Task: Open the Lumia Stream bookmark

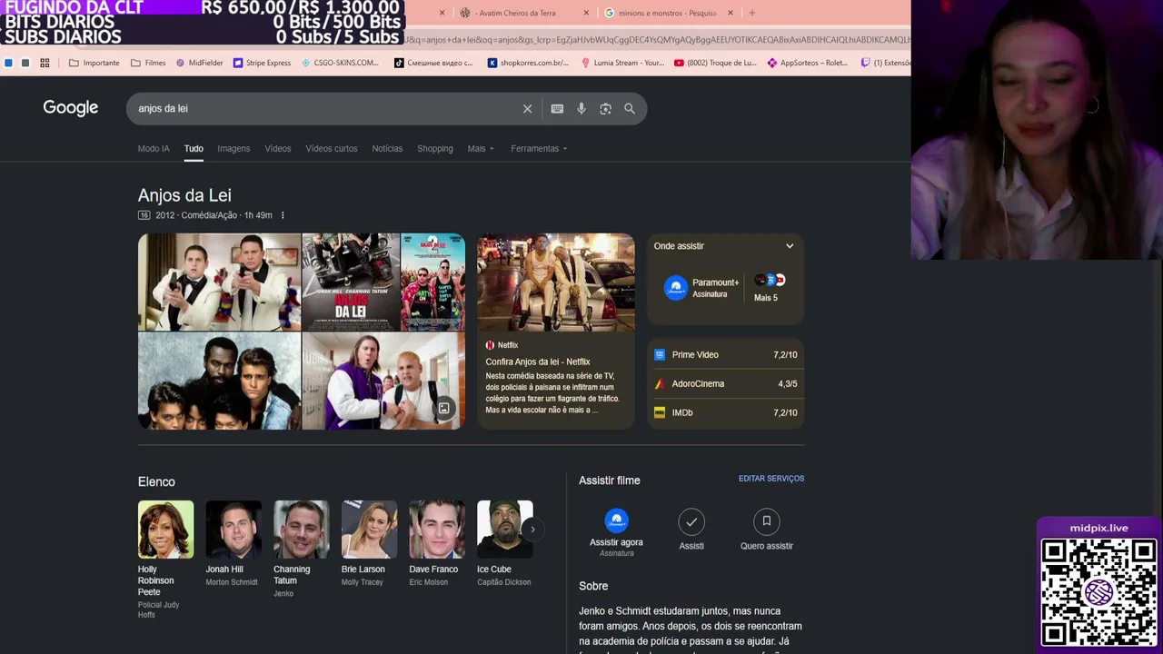Action: (622, 63)
